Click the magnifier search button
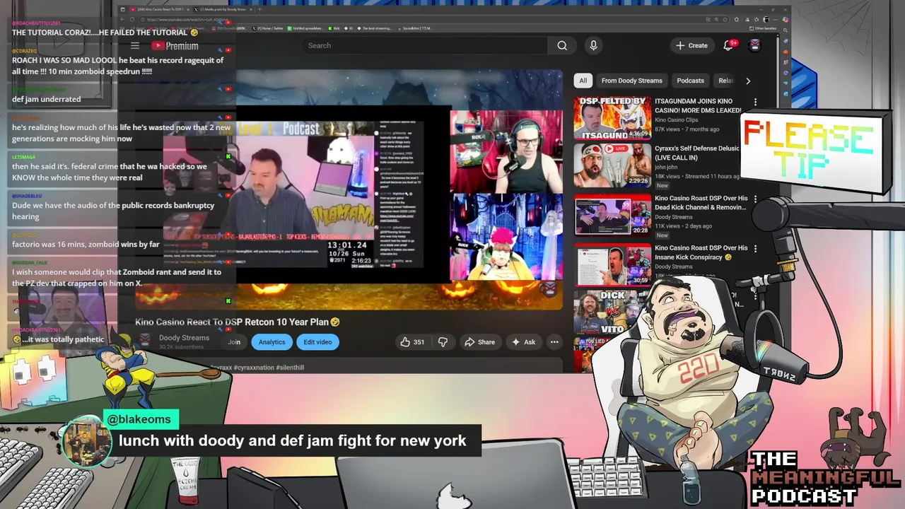905x509 pixels. 562,46
